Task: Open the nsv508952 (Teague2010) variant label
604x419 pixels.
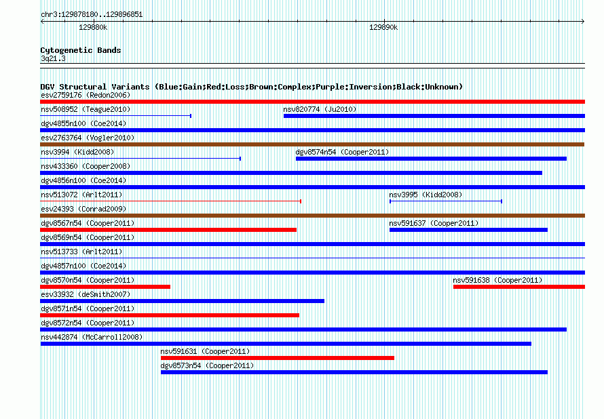Action: (x=86, y=109)
